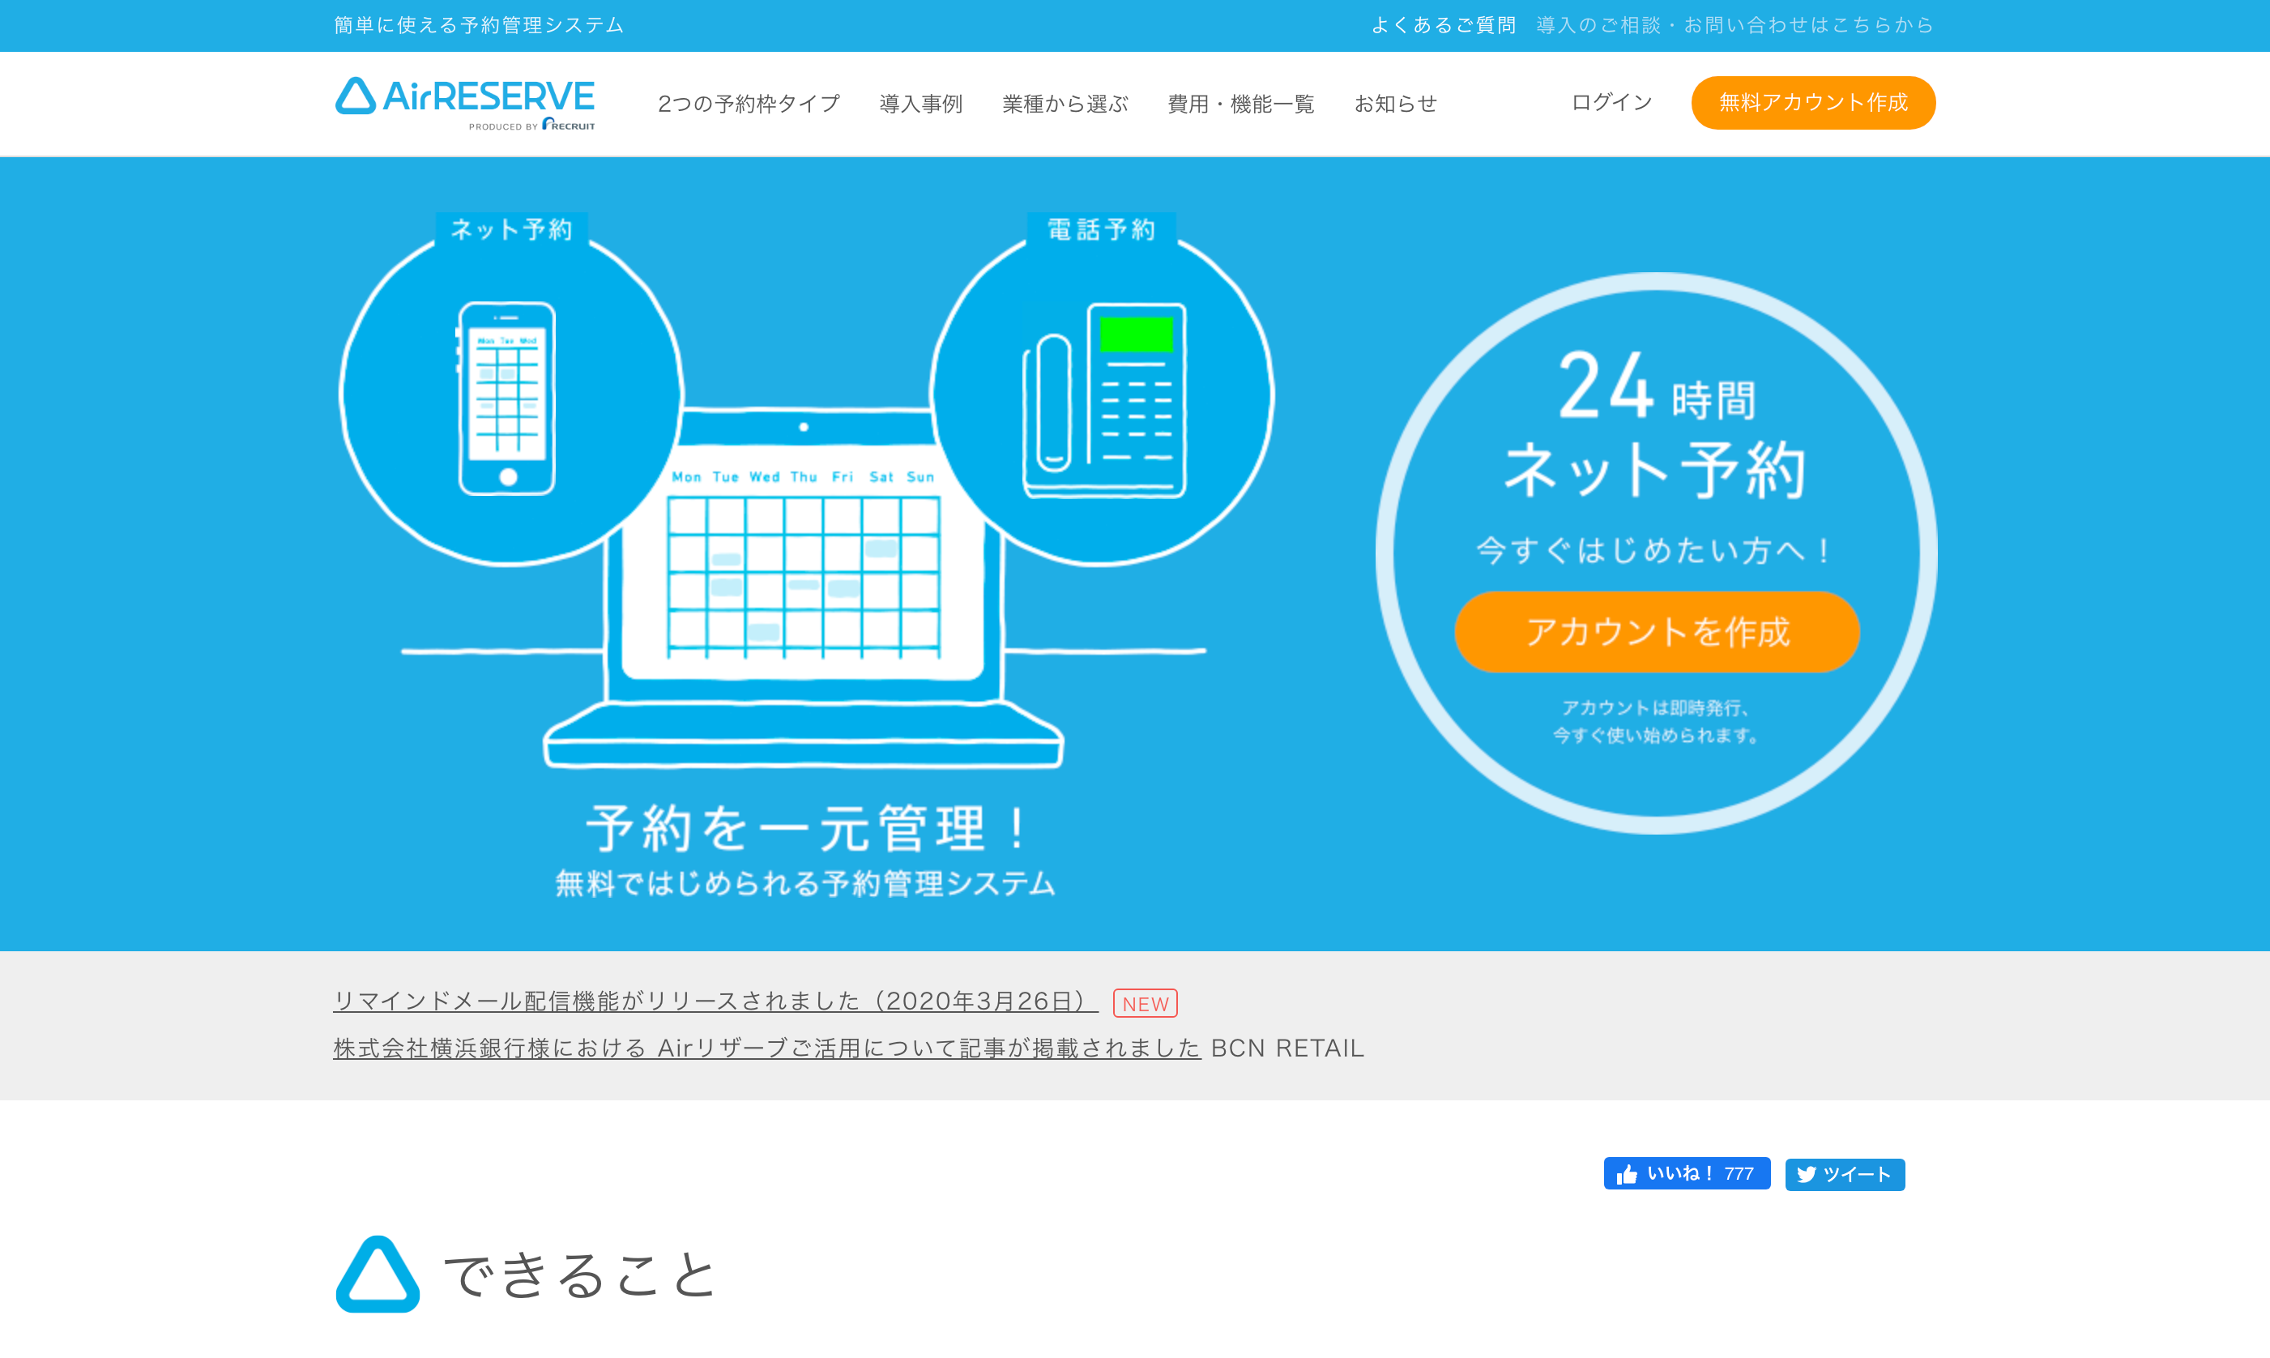Open the 株式会社横浜銀行様 article link
Image resolution: width=2270 pixels, height=1358 pixels.
766,1048
